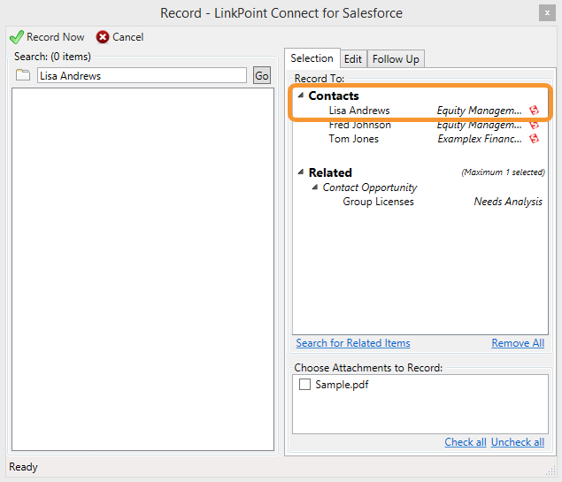562x482 pixels.
Task: Switch to the Edit tab
Action: pyautogui.click(x=353, y=59)
